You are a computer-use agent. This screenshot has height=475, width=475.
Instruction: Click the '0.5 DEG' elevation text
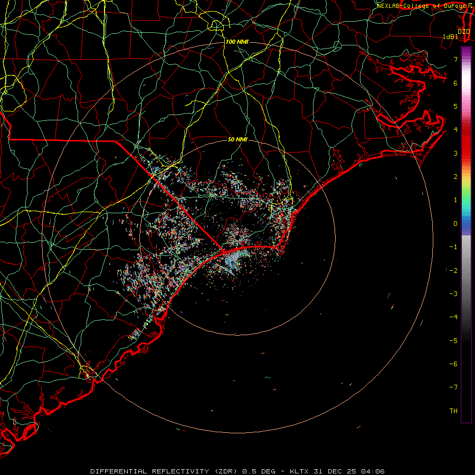click(259, 471)
